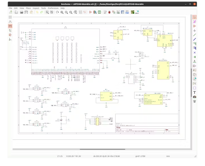Click the redraw view icon
Image resolution: width=205 pixels, height=166 pixels.
(57, 12)
